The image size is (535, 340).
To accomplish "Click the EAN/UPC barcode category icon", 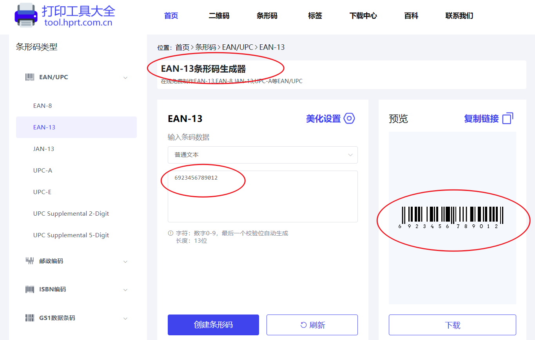I will (30, 77).
